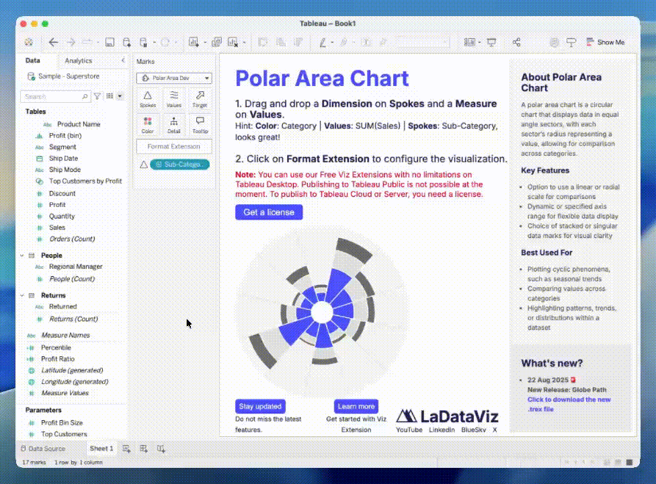The width and height of the screenshot is (656, 484).
Task: Click the Highlight pen toolbar icon
Action: coord(323,42)
